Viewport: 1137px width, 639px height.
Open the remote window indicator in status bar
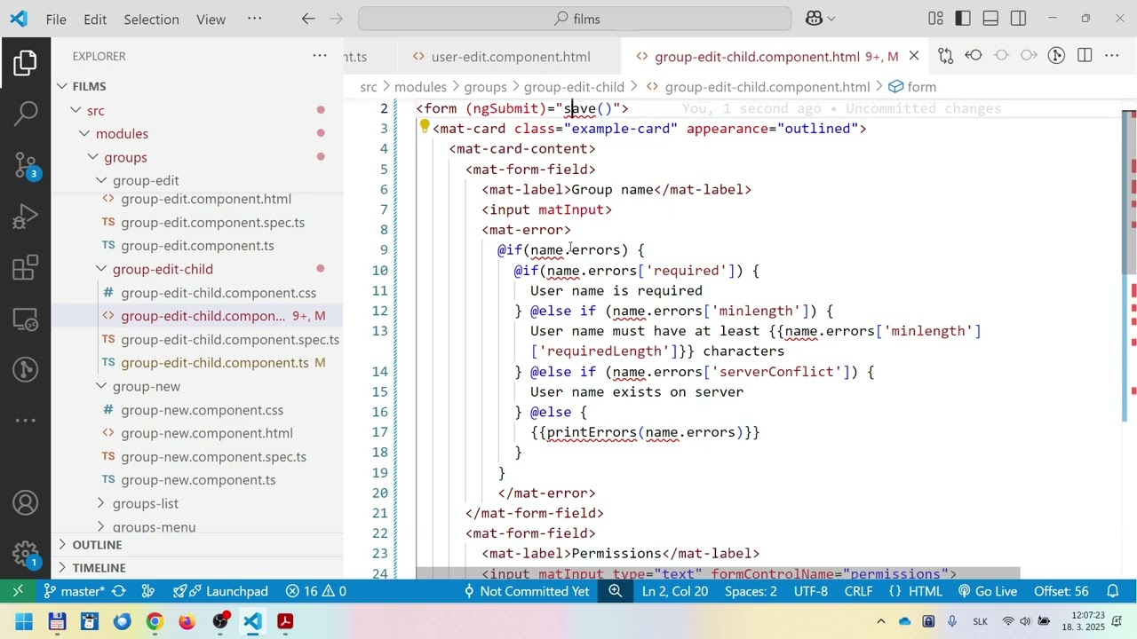18,591
